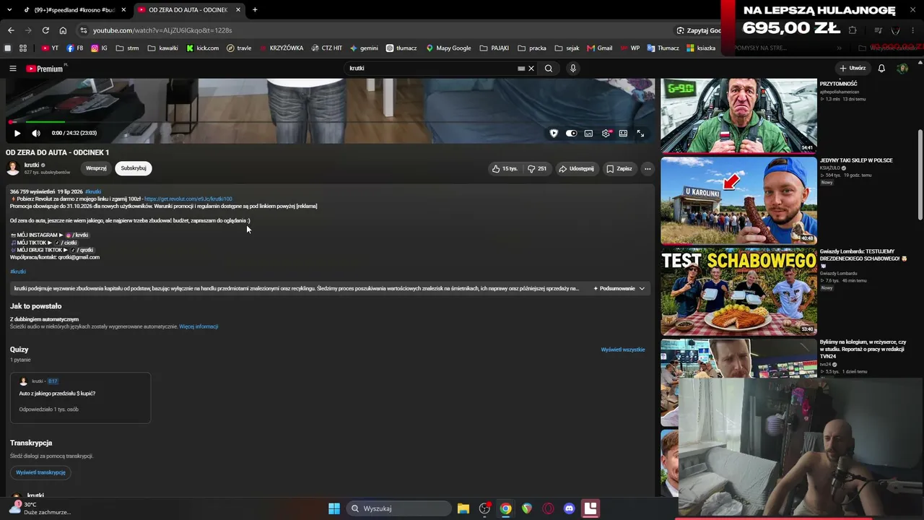Dislike the video with the thumbs-down button
The image size is (924, 520).
click(x=537, y=168)
